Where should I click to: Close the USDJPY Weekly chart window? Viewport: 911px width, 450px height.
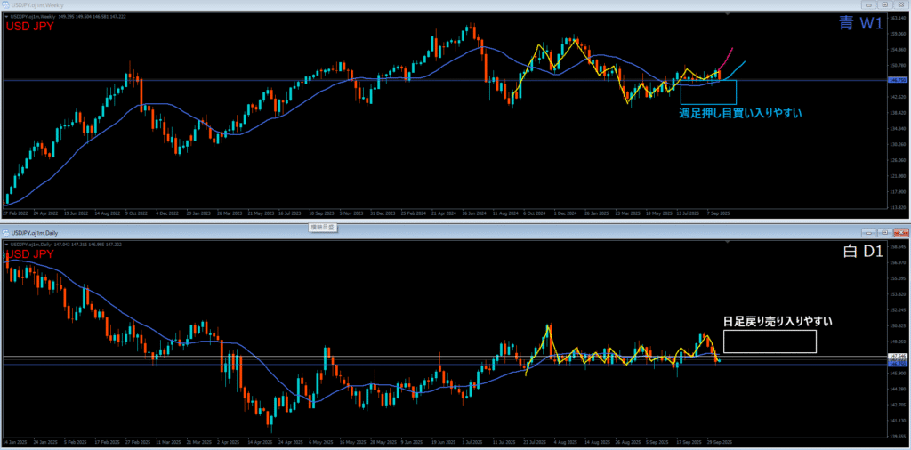(899, 5)
